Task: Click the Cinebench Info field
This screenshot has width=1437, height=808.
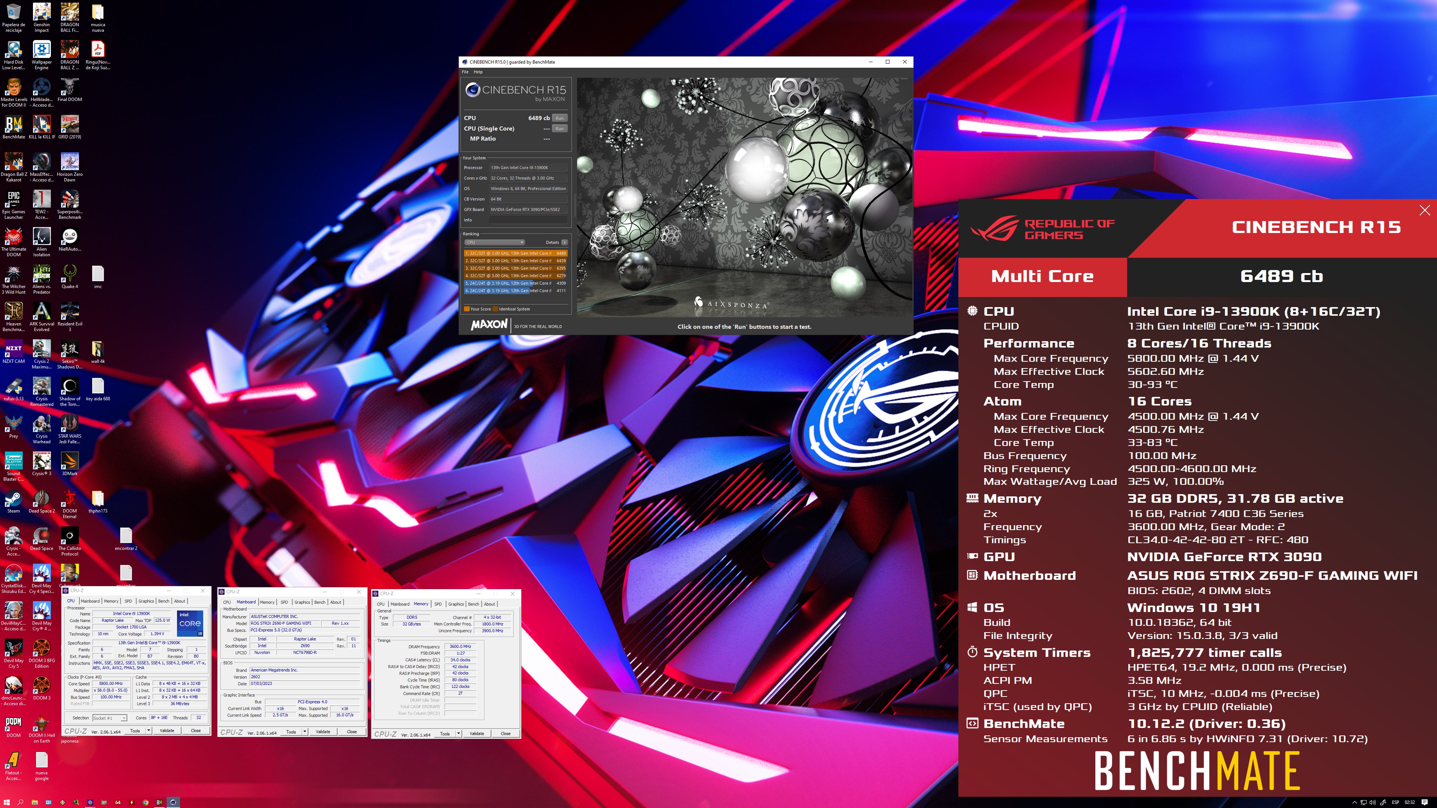Action: click(x=528, y=220)
